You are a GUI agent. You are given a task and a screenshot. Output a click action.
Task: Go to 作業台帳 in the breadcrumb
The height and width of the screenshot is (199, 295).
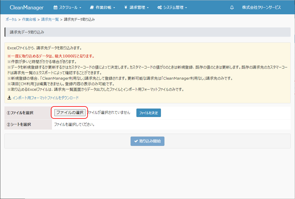[29, 20]
